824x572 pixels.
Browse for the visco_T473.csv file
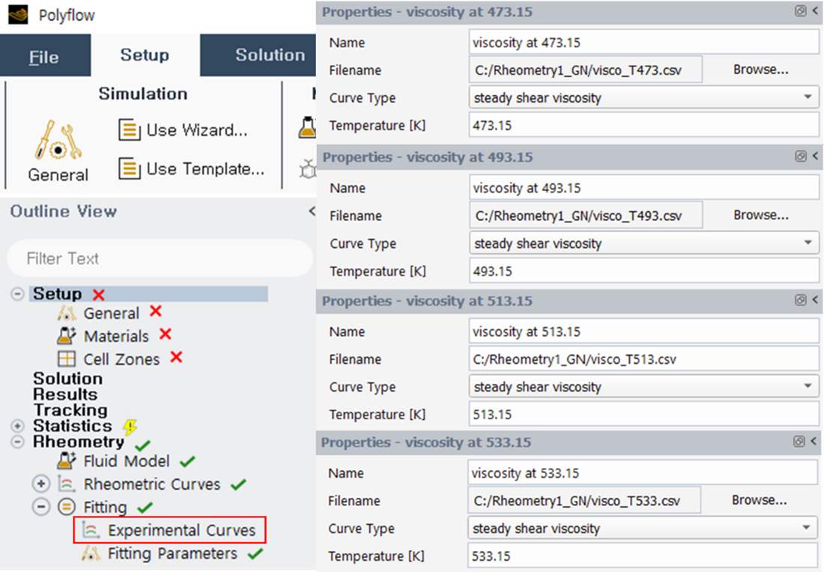click(760, 70)
